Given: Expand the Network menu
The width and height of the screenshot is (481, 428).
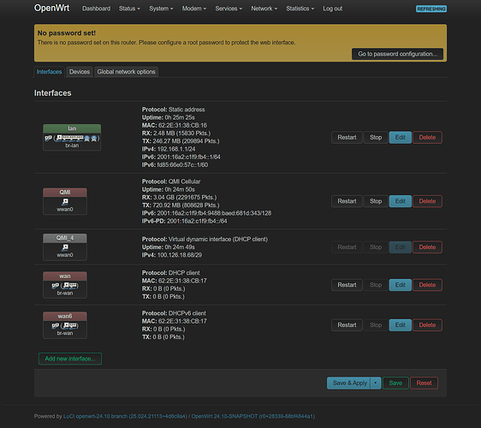Looking at the screenshot, I should tap(264, 9).
